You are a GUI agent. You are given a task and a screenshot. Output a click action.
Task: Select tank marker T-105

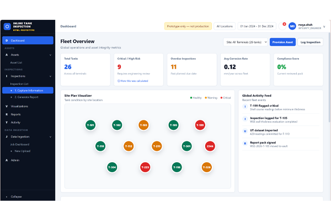[x=174, y=125]
